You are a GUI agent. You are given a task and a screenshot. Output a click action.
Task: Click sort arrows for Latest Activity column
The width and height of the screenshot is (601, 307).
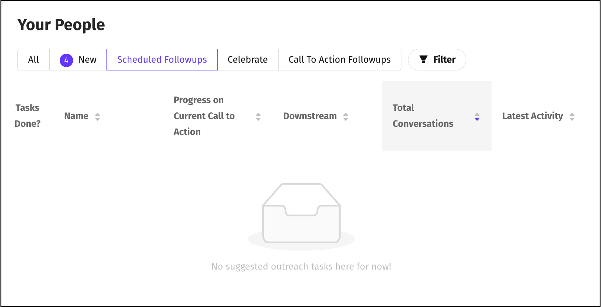click(572, 116)
